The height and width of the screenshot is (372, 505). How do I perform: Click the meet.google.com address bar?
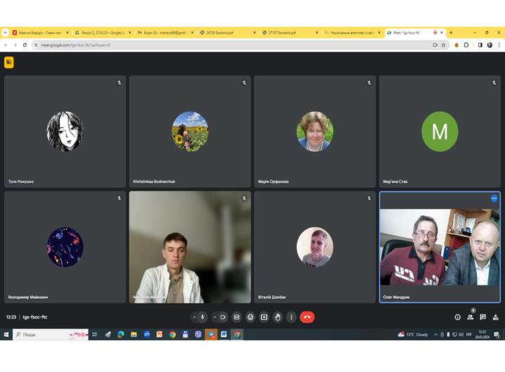(x=211, y=45)
